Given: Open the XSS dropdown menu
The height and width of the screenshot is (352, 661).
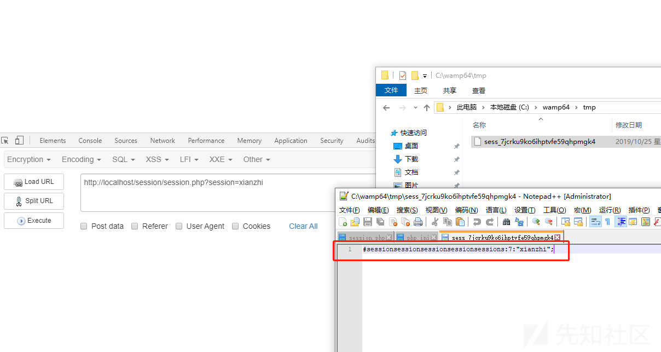Looking at the screenshot, I should [x=157, y=159].
